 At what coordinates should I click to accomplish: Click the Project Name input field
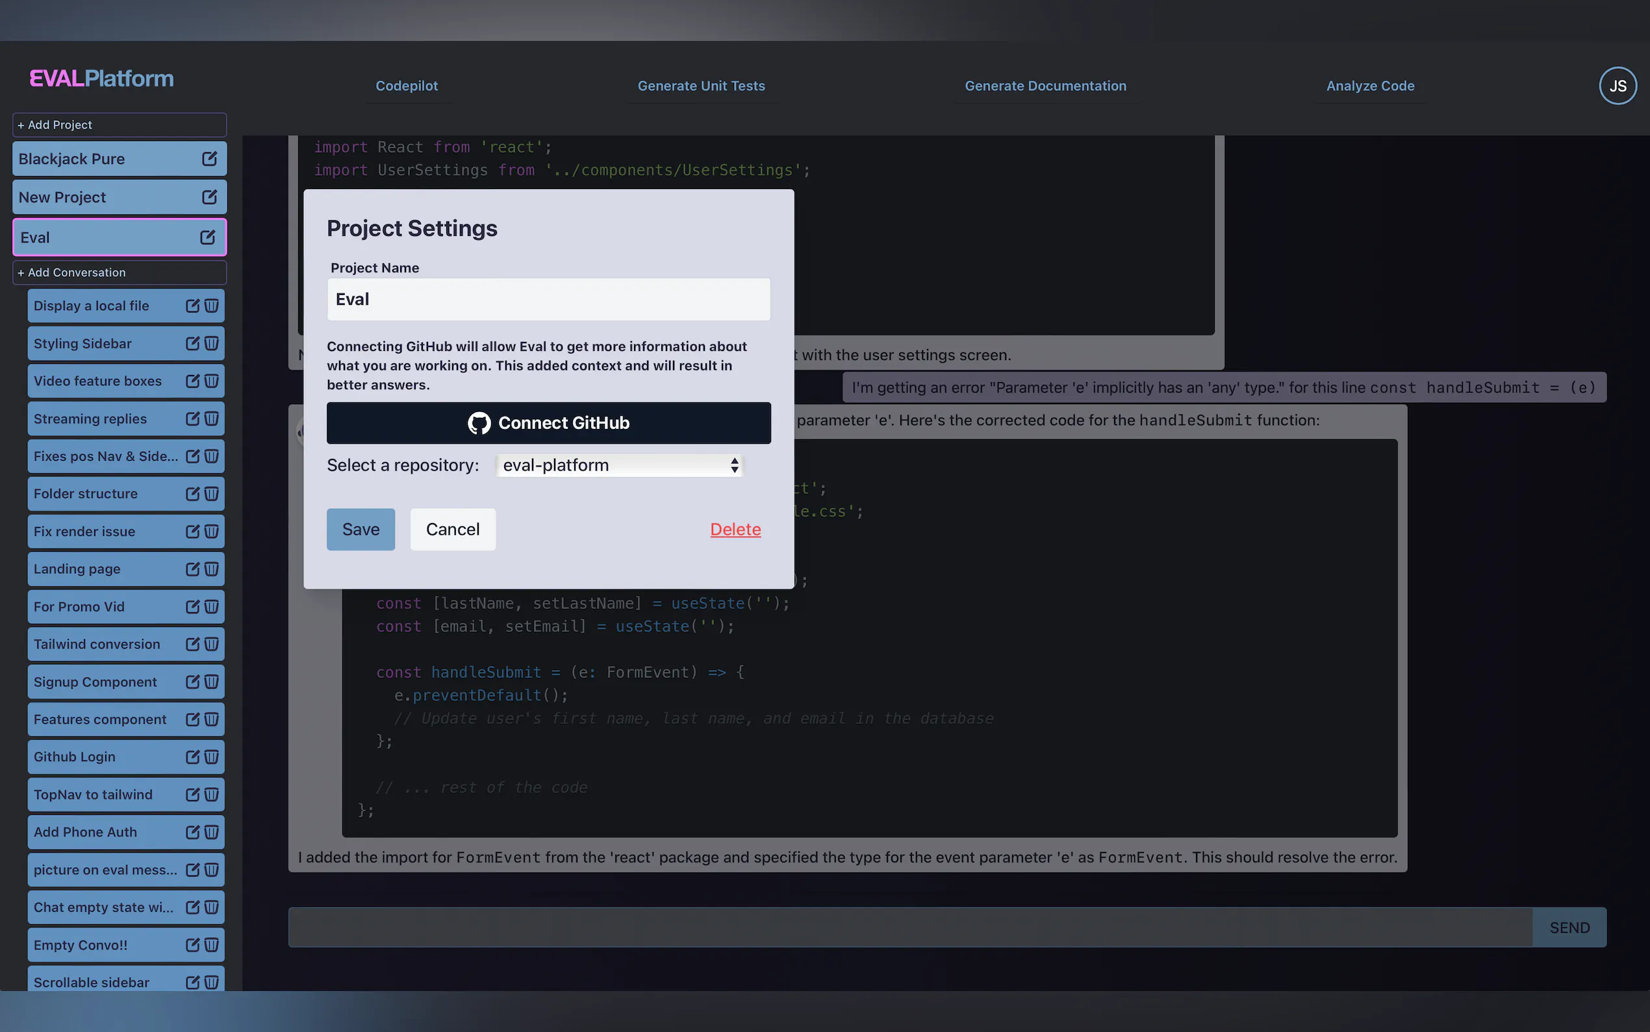(548, 299)
